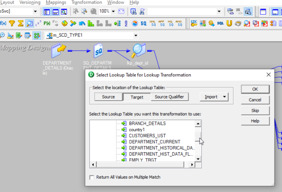Enable Return All Values on Multiple Match
This screenshot has height=192, width=282.
(92, 177)
